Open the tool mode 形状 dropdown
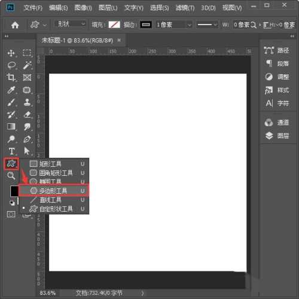The image size is (299, 299). tap(70, 25)
